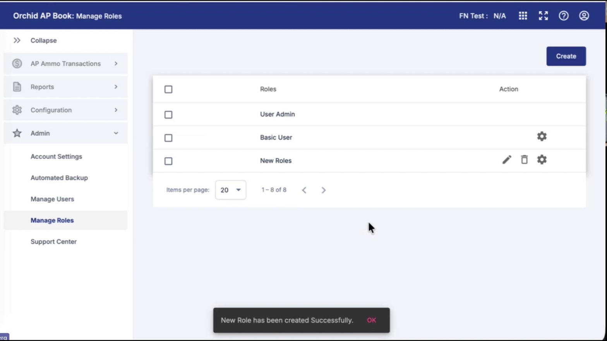Click the Basic User role name
607x341 pixels.
click(x=276, y=137)
